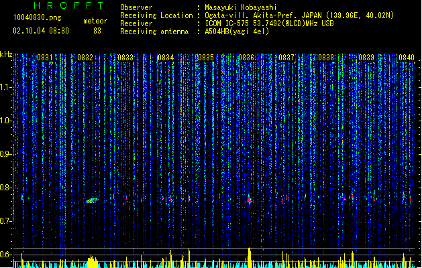Click the 0.8 frequency axis label

click(x=6, y=188)
